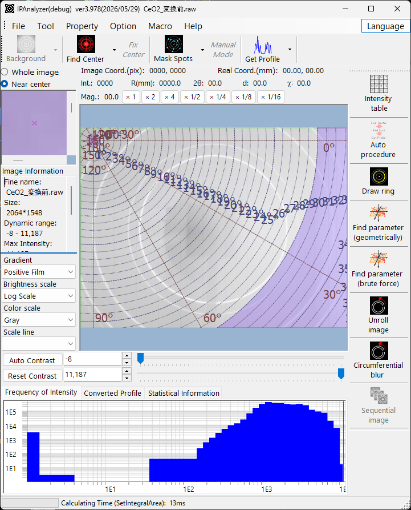Select the Near center radio button

point(5,84)
